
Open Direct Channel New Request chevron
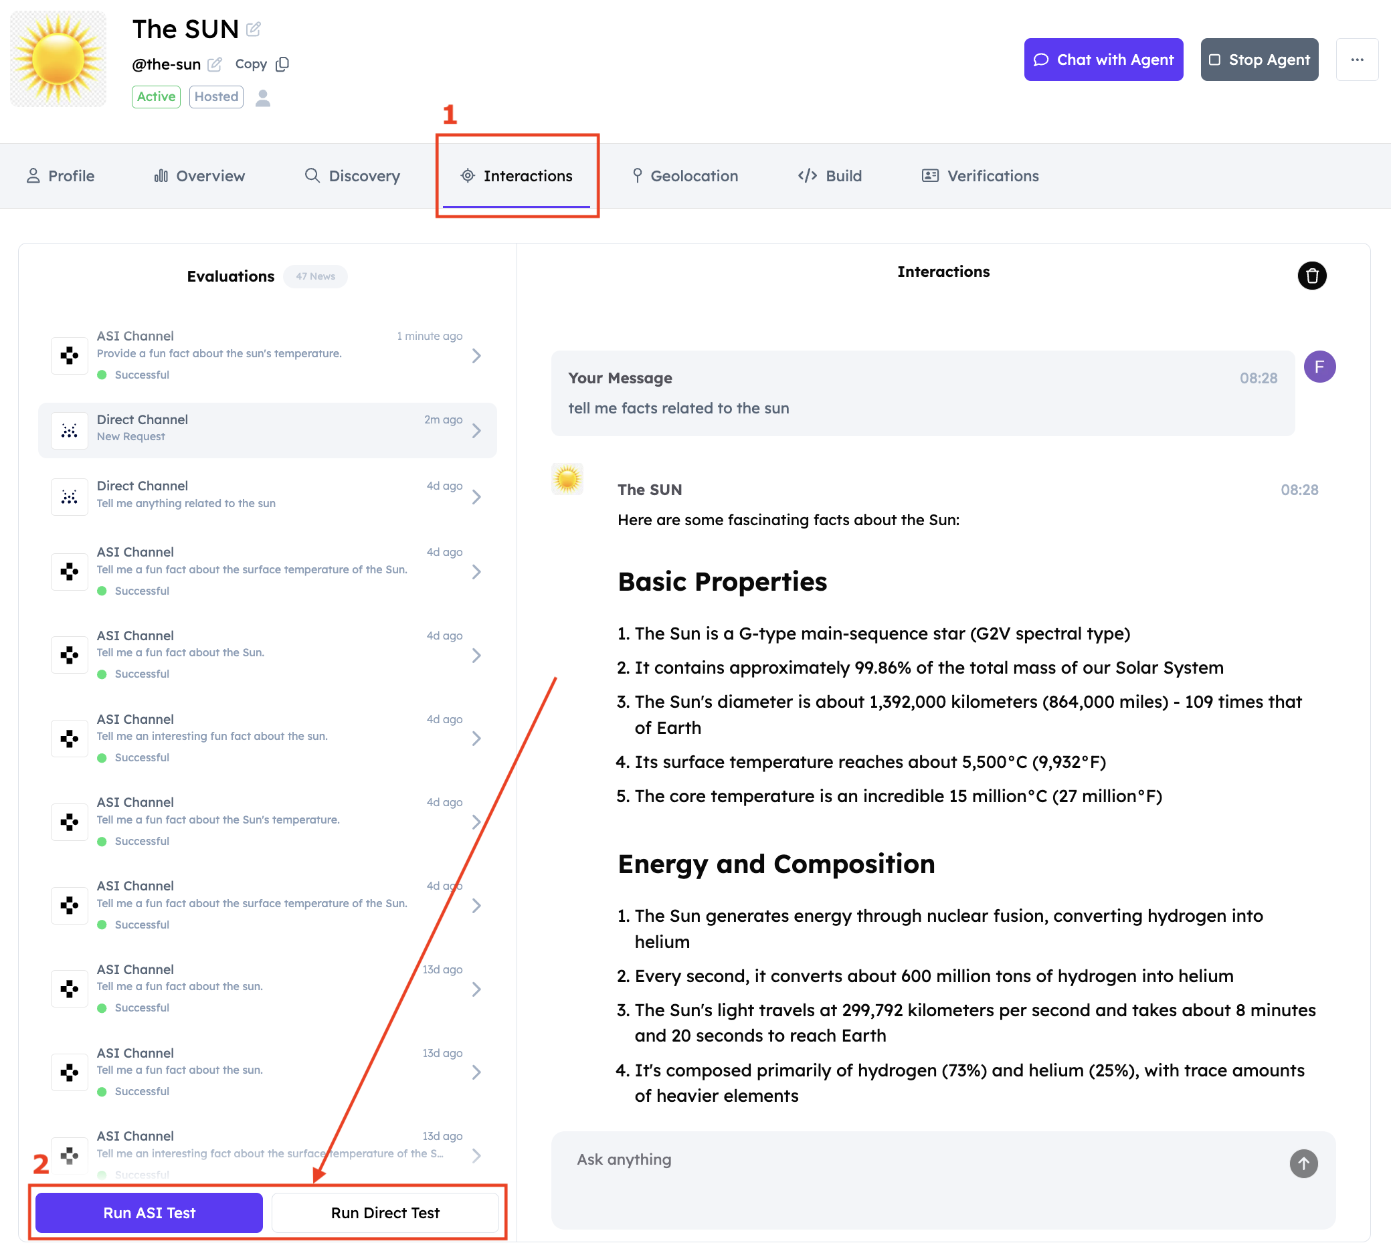click(476, 430)
